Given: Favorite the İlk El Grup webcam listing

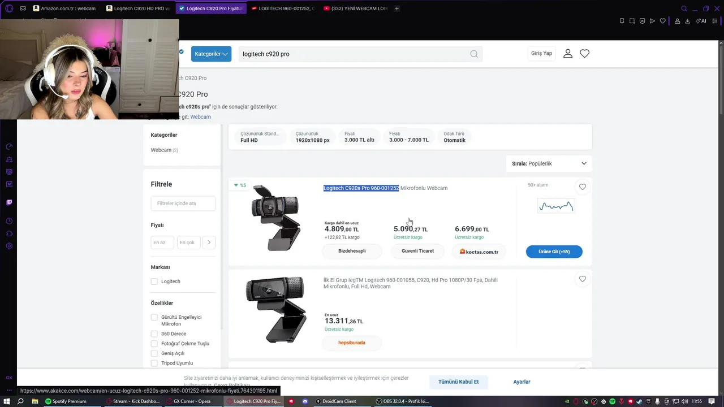Looking at the screenshot, I should coord(583,279).
